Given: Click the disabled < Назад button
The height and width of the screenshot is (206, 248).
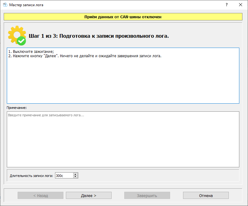Looking at the screenshot, I should (x=41, y=195).
